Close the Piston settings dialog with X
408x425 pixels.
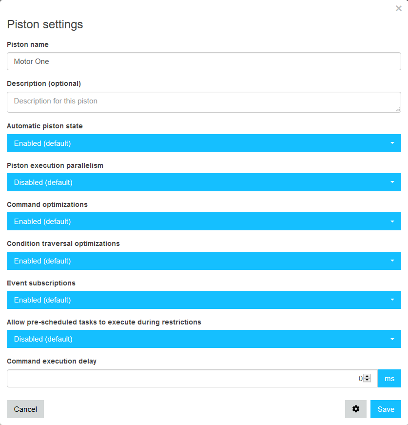(x=398, y=8)
